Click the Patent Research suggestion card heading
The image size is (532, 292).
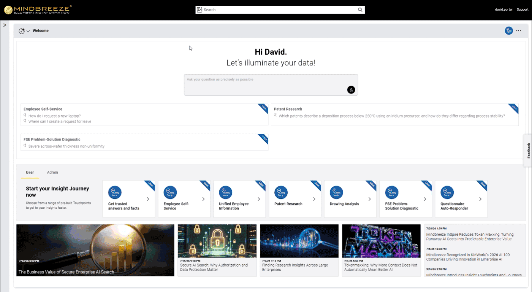[x=288, y=109]
